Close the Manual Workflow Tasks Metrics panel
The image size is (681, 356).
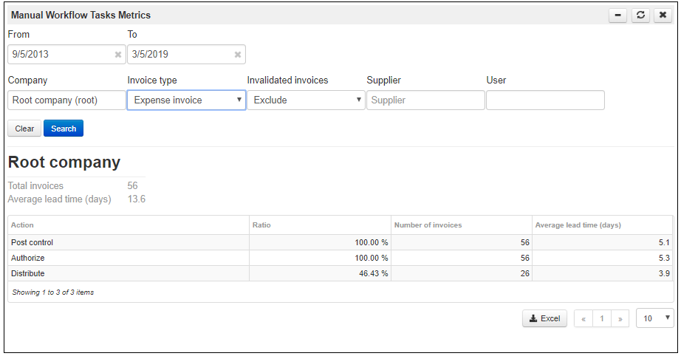click(663, 16)
